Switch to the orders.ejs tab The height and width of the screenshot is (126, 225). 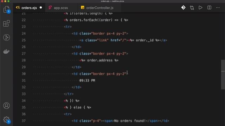pos(29,8)
